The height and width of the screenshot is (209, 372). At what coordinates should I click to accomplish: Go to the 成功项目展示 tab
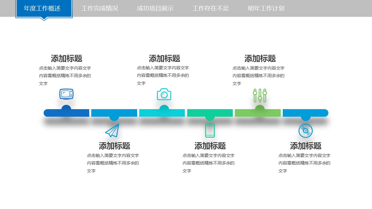[155, 8]
